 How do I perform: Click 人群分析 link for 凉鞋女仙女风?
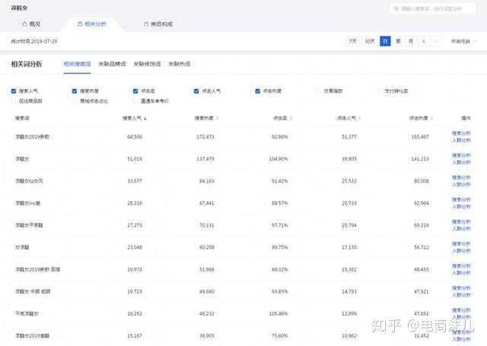(462, 185)
